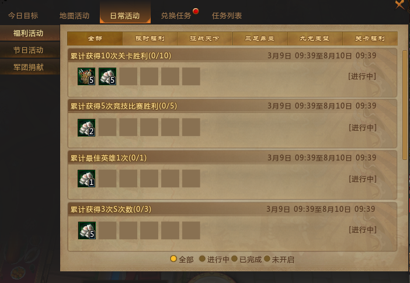This screenshot has height=283, width=410.
Task: Click the soldier reward icon in first task
Action: (x=86, y=76)
